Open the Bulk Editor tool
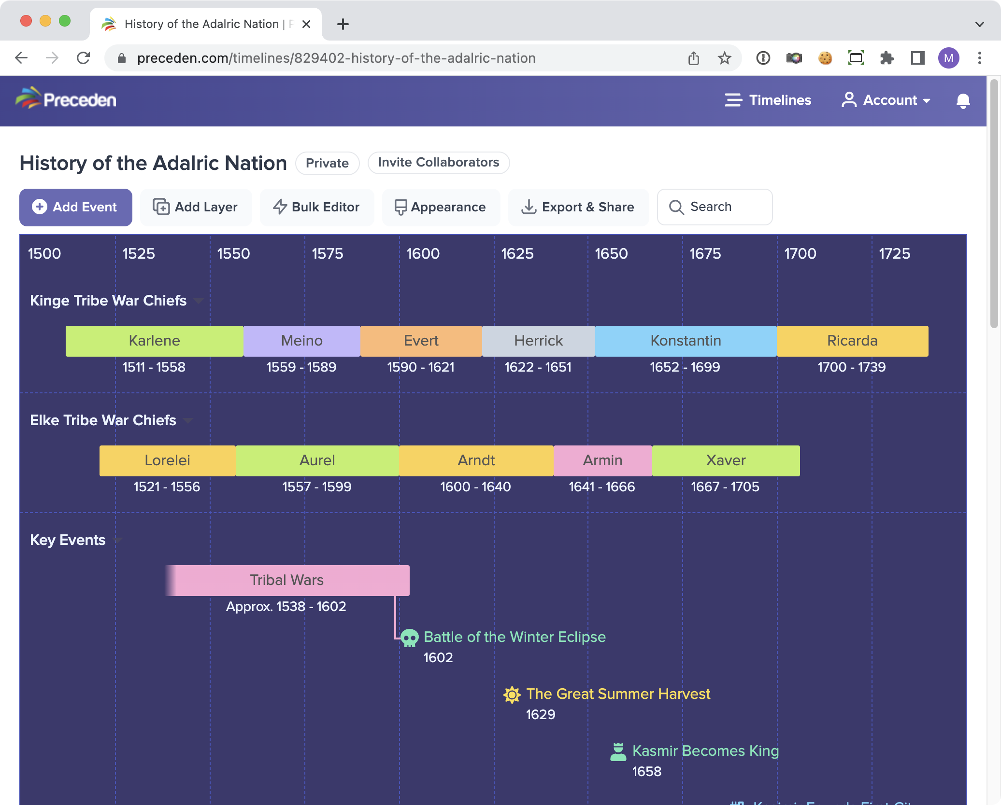1001x805 pixels. point(316,206)
